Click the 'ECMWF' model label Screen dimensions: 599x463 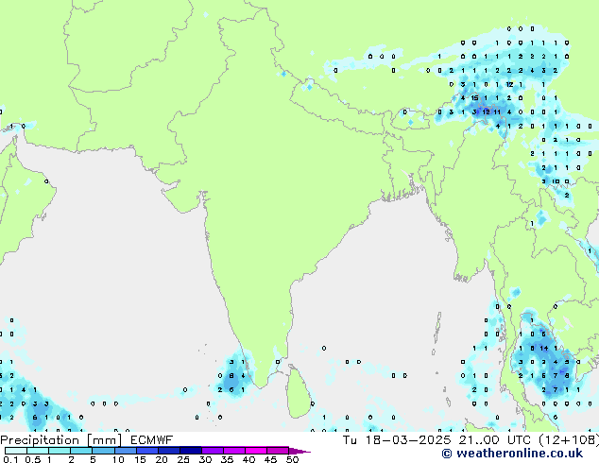(151, 440)
